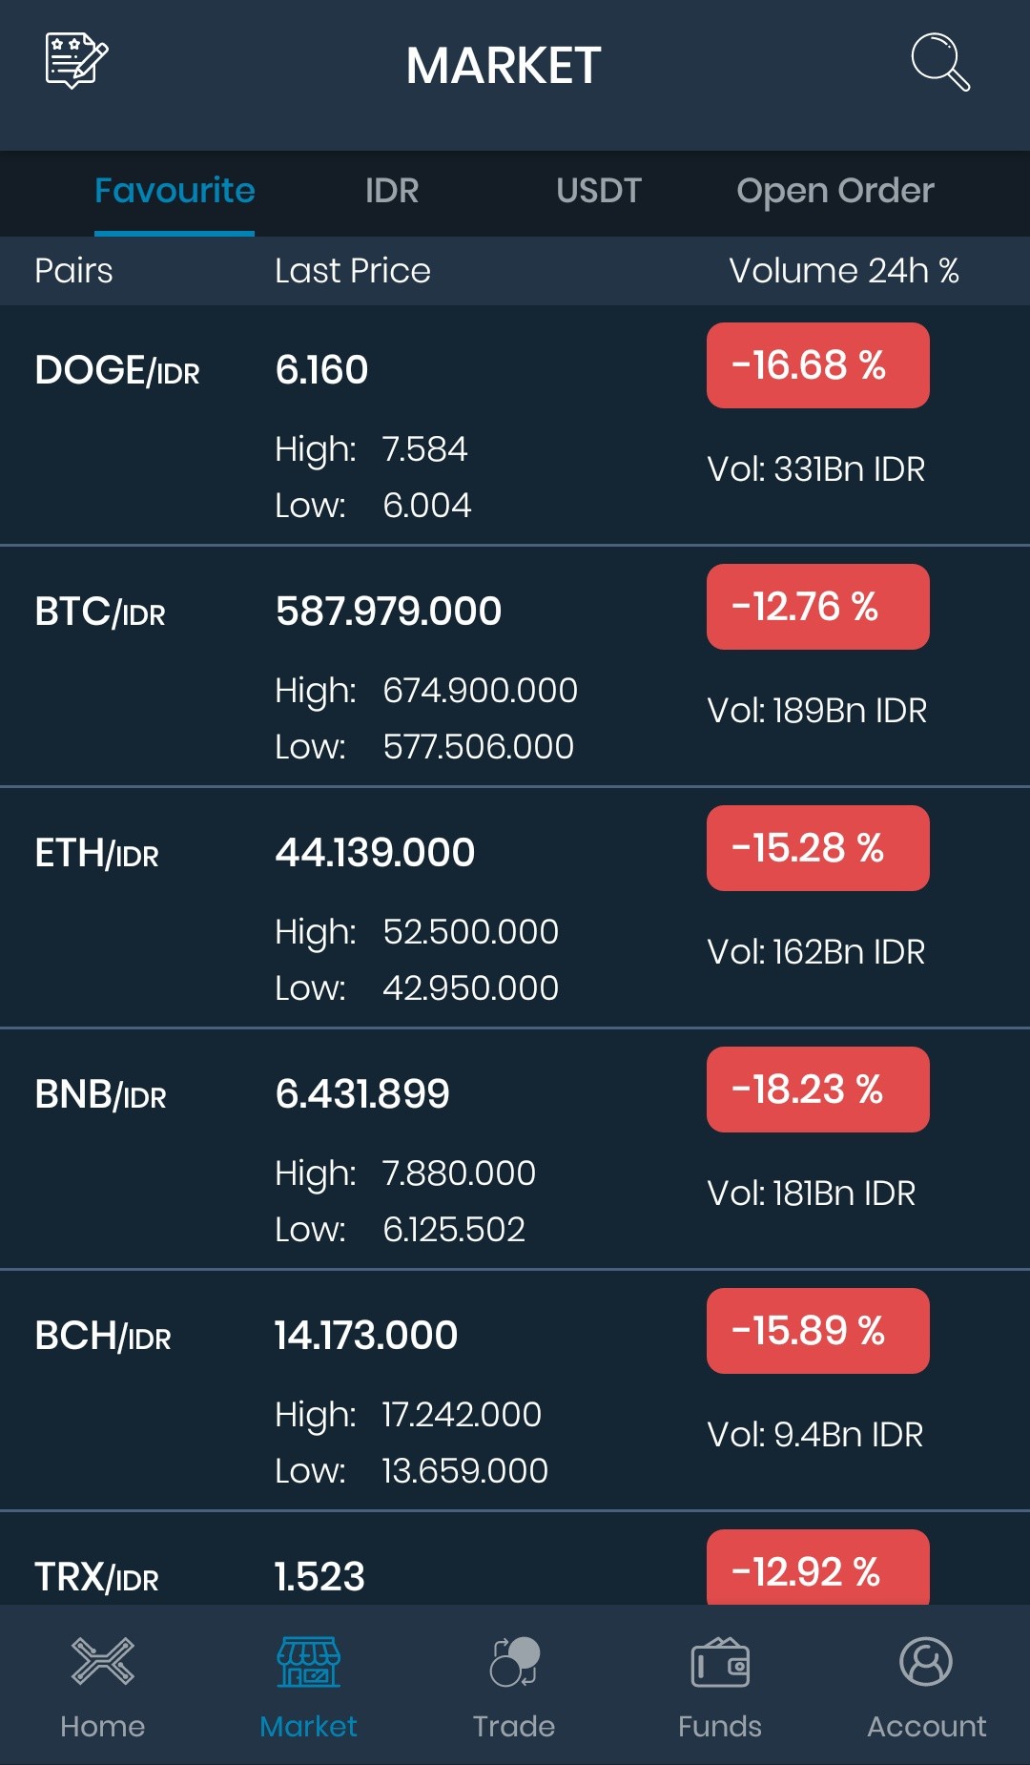Viewport: 1030px width, 1765px height.
Task: Select the BCH/IDR pair row
Action: pyautogui.click(x=515, y=1391)
